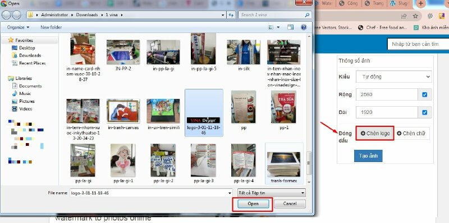Select the pp-1 file thumbnail
The height and width of the screenshot is (223, 449).
pyautogui.click(x=283, y=107)
